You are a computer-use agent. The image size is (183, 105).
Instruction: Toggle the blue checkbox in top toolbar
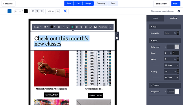pyautogui.click(x=65, y=11)
